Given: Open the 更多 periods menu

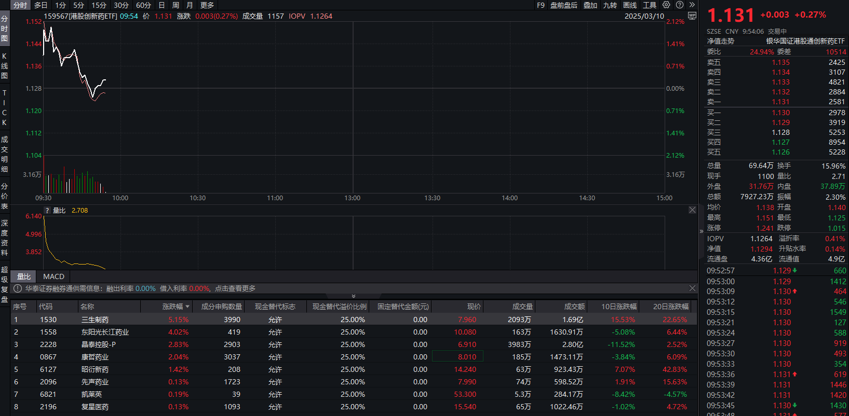Looking at the screenshot, I should pyautogui.click(x=207, y=5).
